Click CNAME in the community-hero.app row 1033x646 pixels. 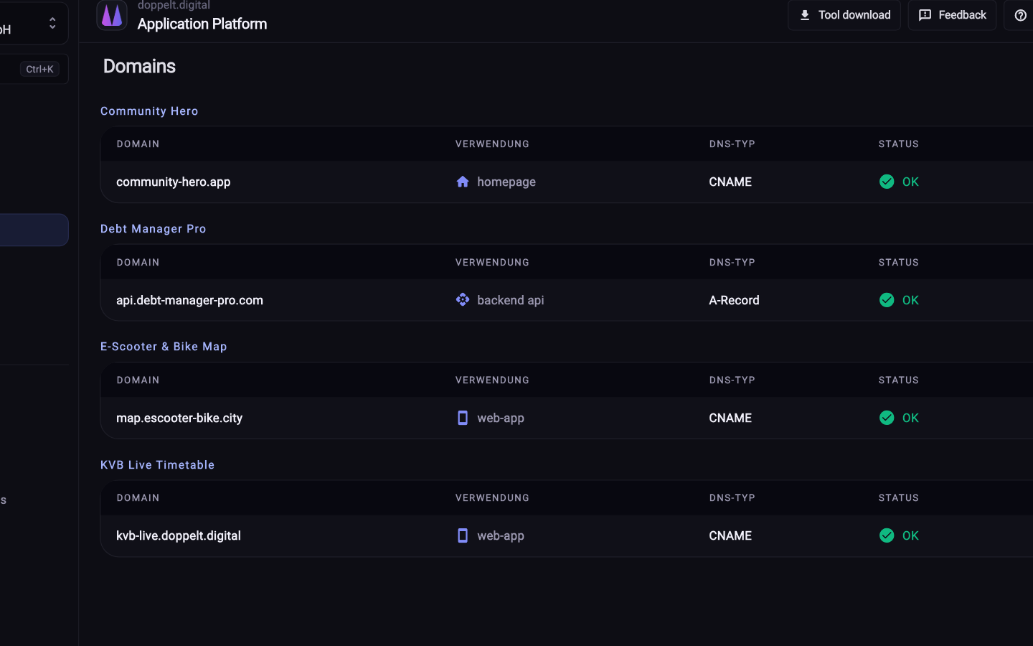point(730,182)
